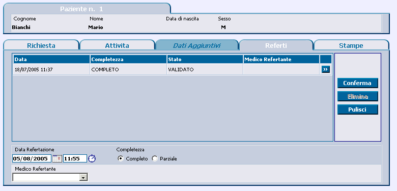Switch to the Richiesta tab
This screenshot has width=397, height=191.
41,46
